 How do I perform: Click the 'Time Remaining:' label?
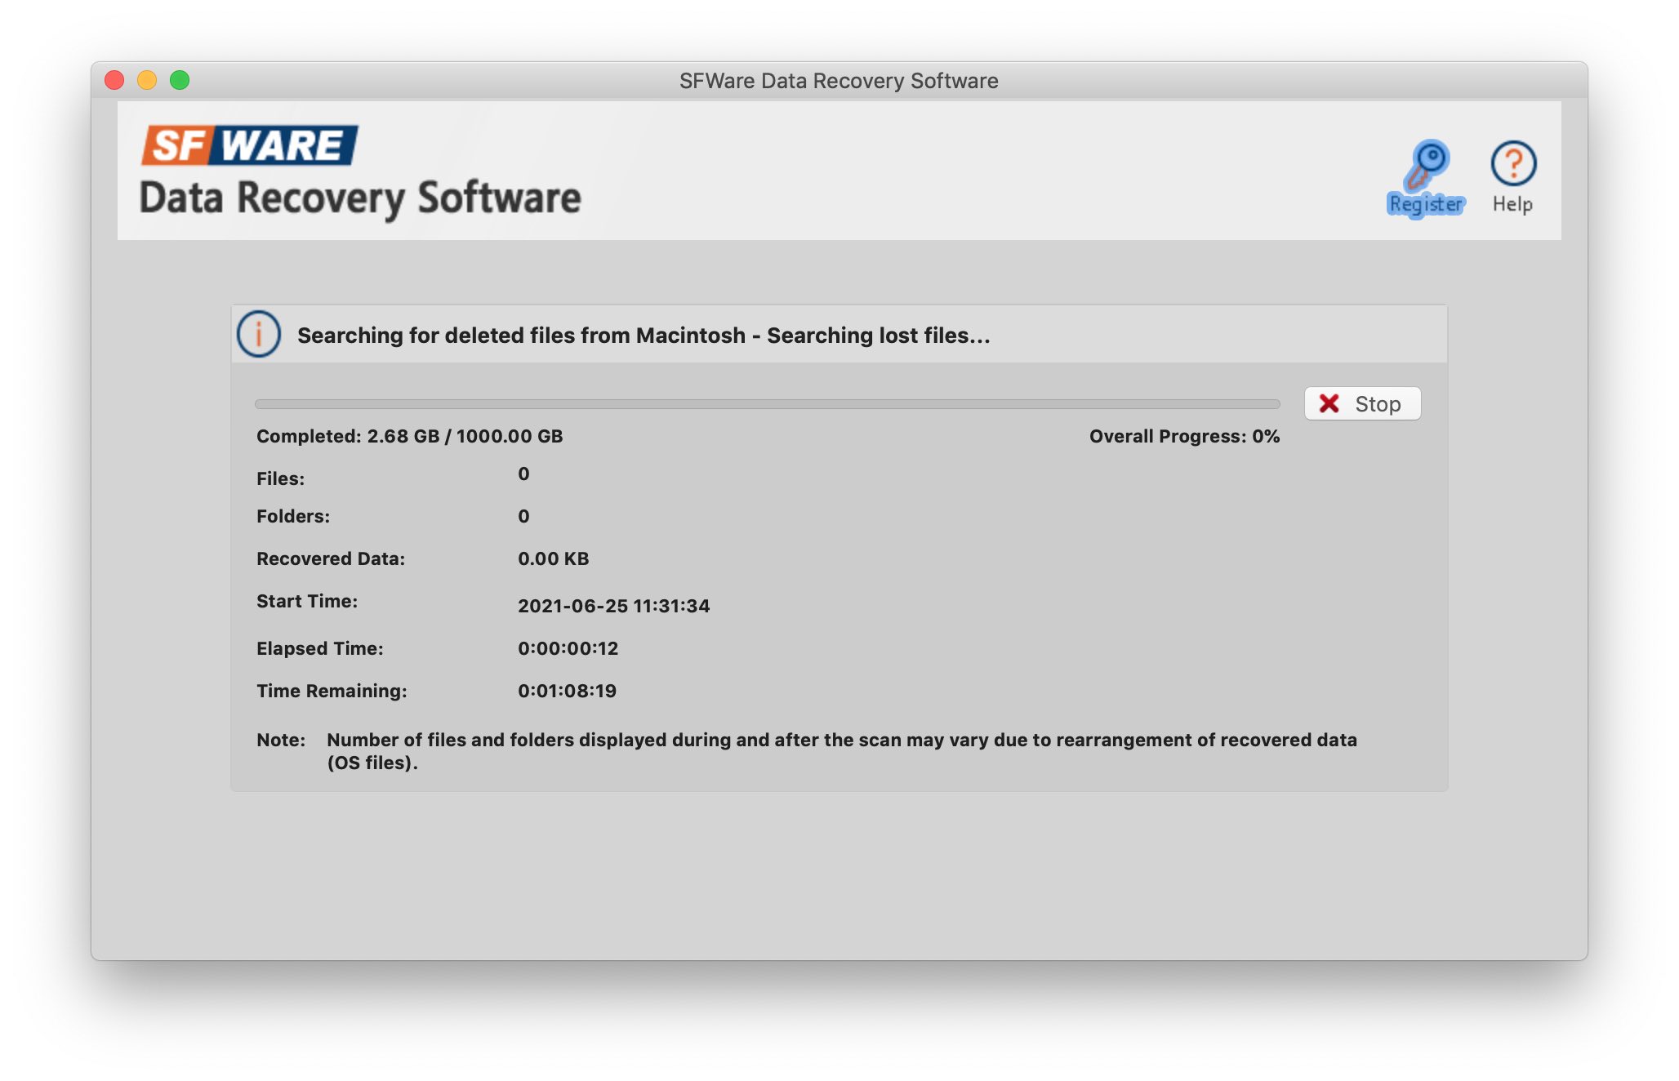point(332,691)
